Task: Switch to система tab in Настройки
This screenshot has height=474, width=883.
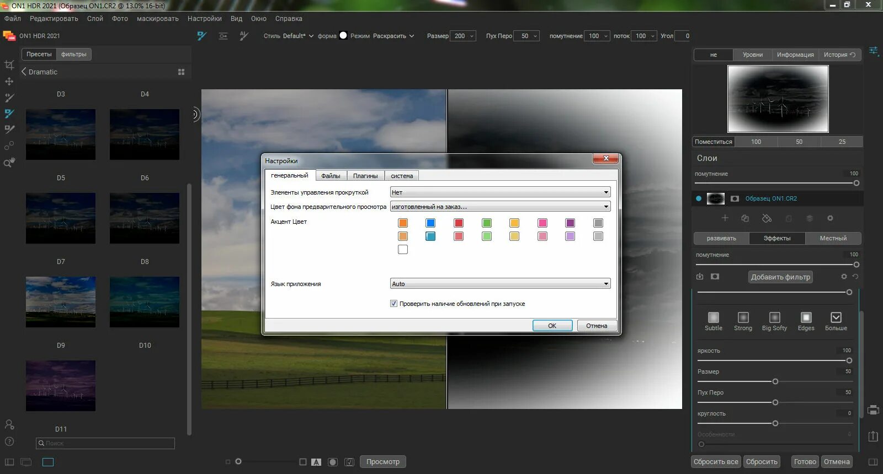Action: 402,176
